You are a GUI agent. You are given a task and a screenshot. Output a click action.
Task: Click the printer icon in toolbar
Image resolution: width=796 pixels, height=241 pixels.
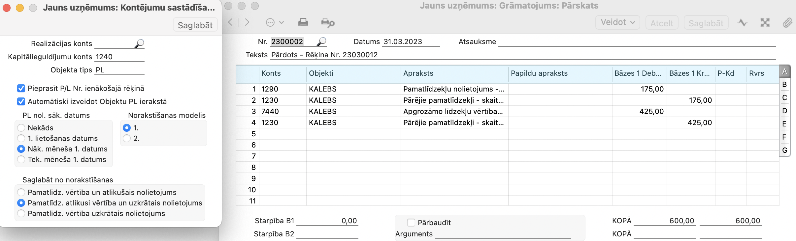[303, 22]
